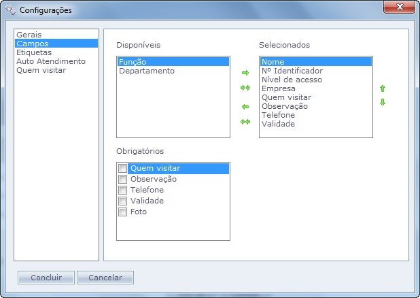Select Departamento in the Disponíveis list

tap(147, 70)
